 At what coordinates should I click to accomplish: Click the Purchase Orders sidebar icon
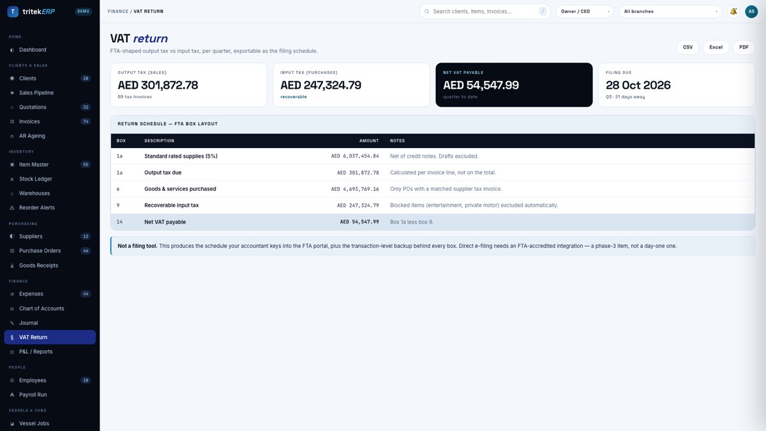pos(12,251)
